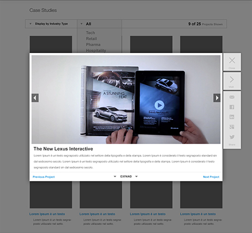Viewport: 252px width, 233px height.
Task: Click the Lexus magazine slide image
Action: (x=126, y=99)
